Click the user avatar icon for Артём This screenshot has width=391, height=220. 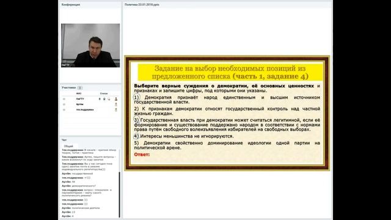(116, 105)
